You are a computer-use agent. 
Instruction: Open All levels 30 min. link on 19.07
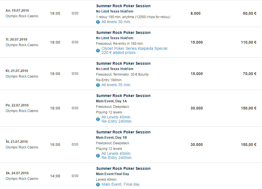pos(116,22)
